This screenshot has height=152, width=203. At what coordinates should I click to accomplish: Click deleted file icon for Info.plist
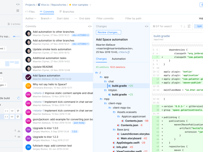pyautogui.click(x=114, y=147)
